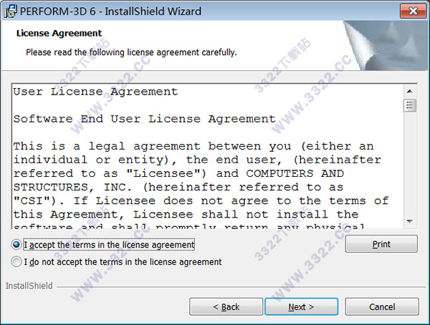Click the "I do not accept the terms" label
The image size is (430, 325).
(x=123, y=262)
